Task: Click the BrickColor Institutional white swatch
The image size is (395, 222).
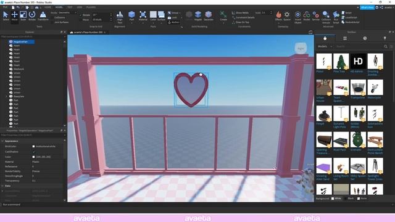Action: pos(33,147)
